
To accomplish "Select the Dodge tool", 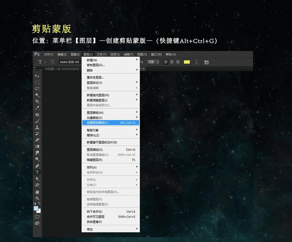I will [x=37, y=159].
